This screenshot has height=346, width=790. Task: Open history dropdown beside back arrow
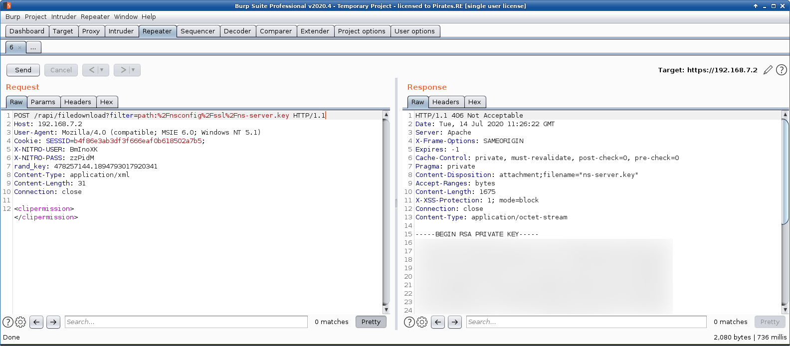coord(102,70)
